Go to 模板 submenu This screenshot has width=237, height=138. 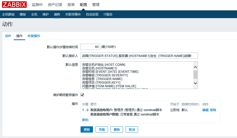coord(23,14)
